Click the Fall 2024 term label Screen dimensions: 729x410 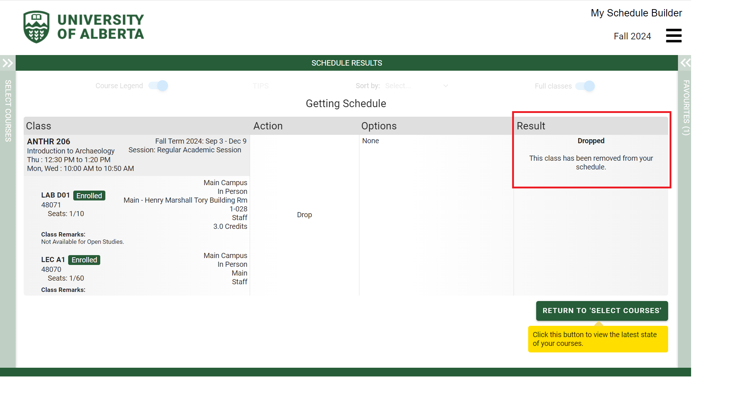point(632,36)
